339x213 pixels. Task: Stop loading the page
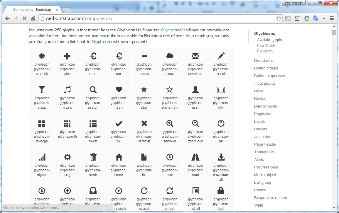[24, 18]
